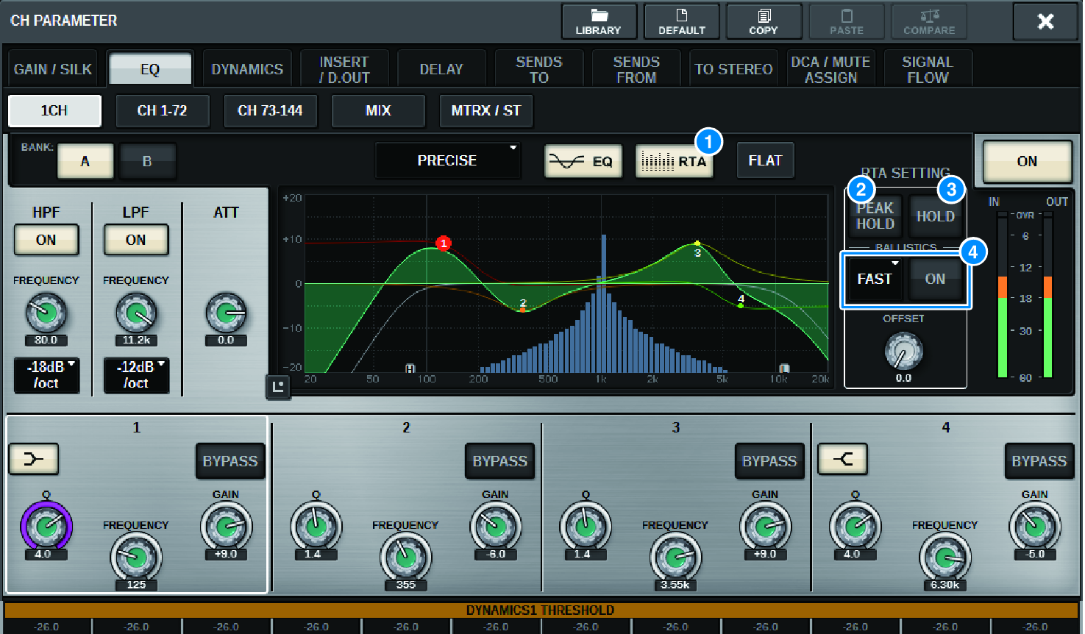Screen dimensions: 1085x634
Task: Open the PRECISE EQ type dropdown
Action: coord(448,160)
